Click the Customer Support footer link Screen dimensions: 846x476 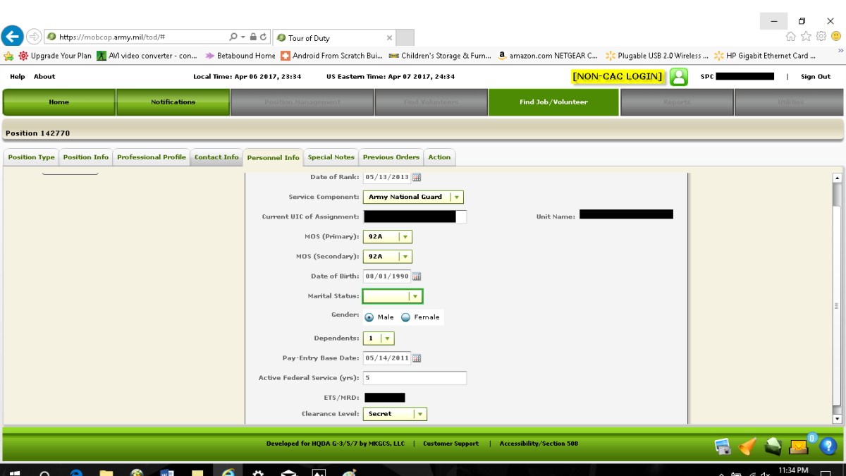point(450,444)
